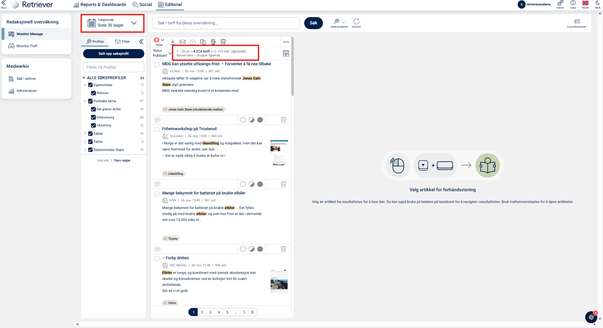Open comments for the brukte elbiler article

[158, 249]
